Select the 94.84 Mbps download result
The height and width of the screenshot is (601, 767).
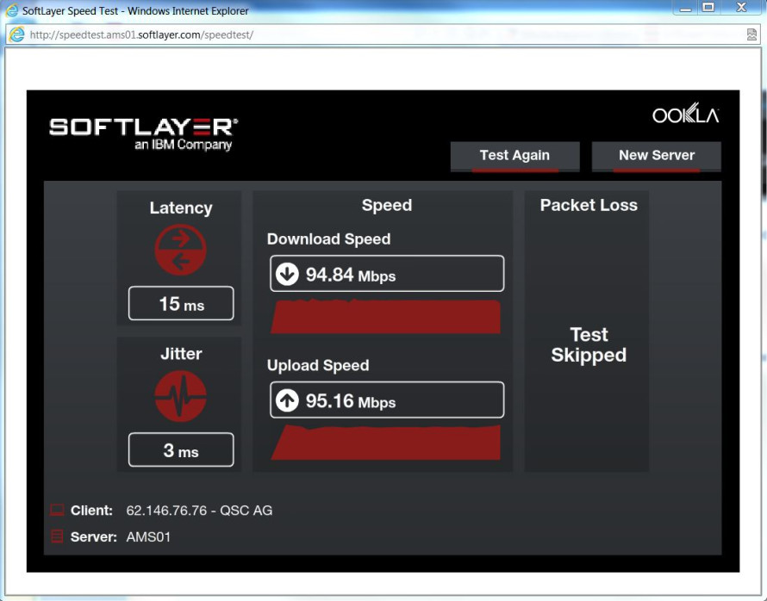click(387, 274)
